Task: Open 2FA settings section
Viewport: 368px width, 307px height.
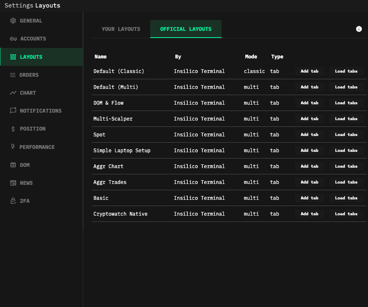Action: [41, 201]
